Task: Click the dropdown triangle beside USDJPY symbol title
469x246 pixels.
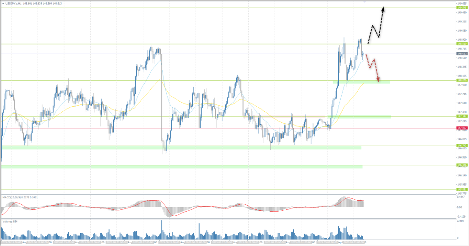Action: pos(3,3)
